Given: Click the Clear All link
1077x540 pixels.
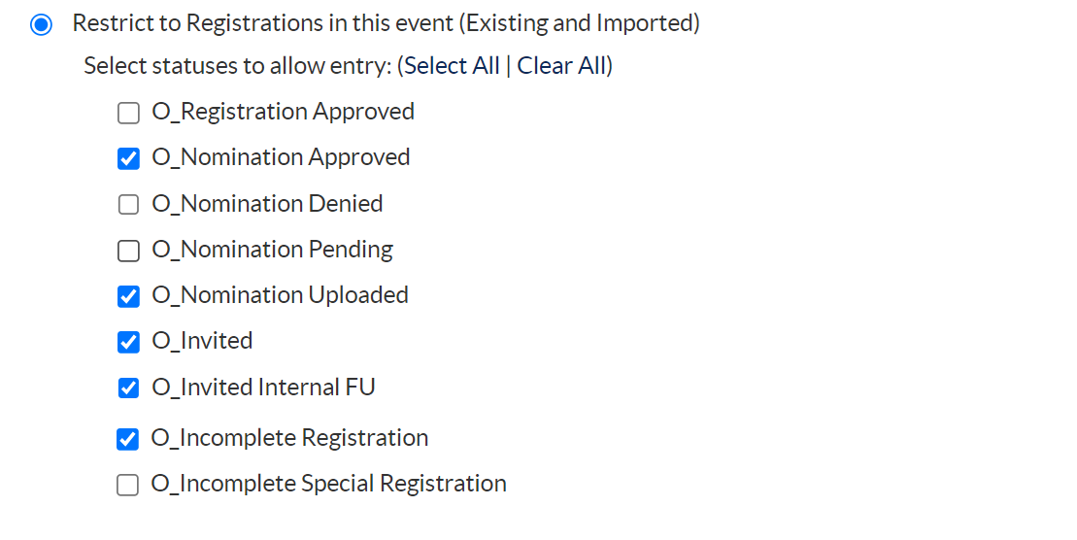Looking at the screenshot, I should point(561,66).
